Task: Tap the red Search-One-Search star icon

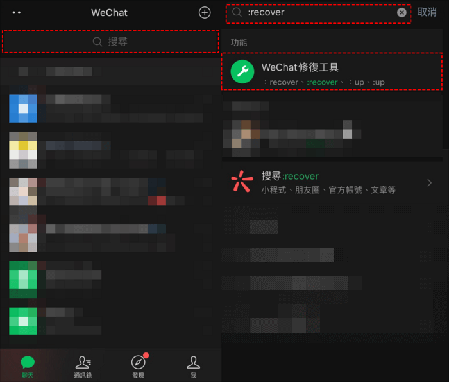Action: tap(242, 182)
